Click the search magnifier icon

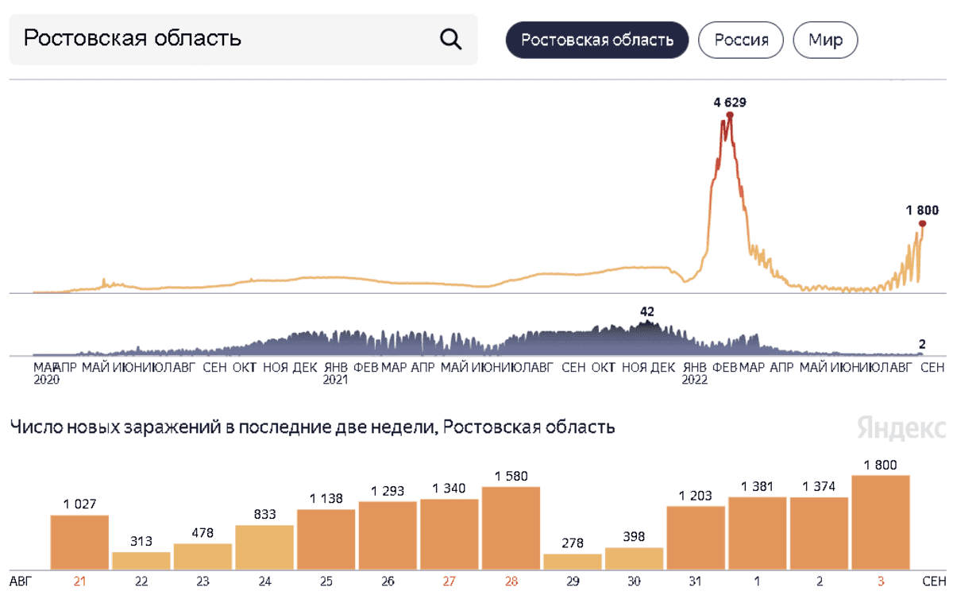point(450,39)
